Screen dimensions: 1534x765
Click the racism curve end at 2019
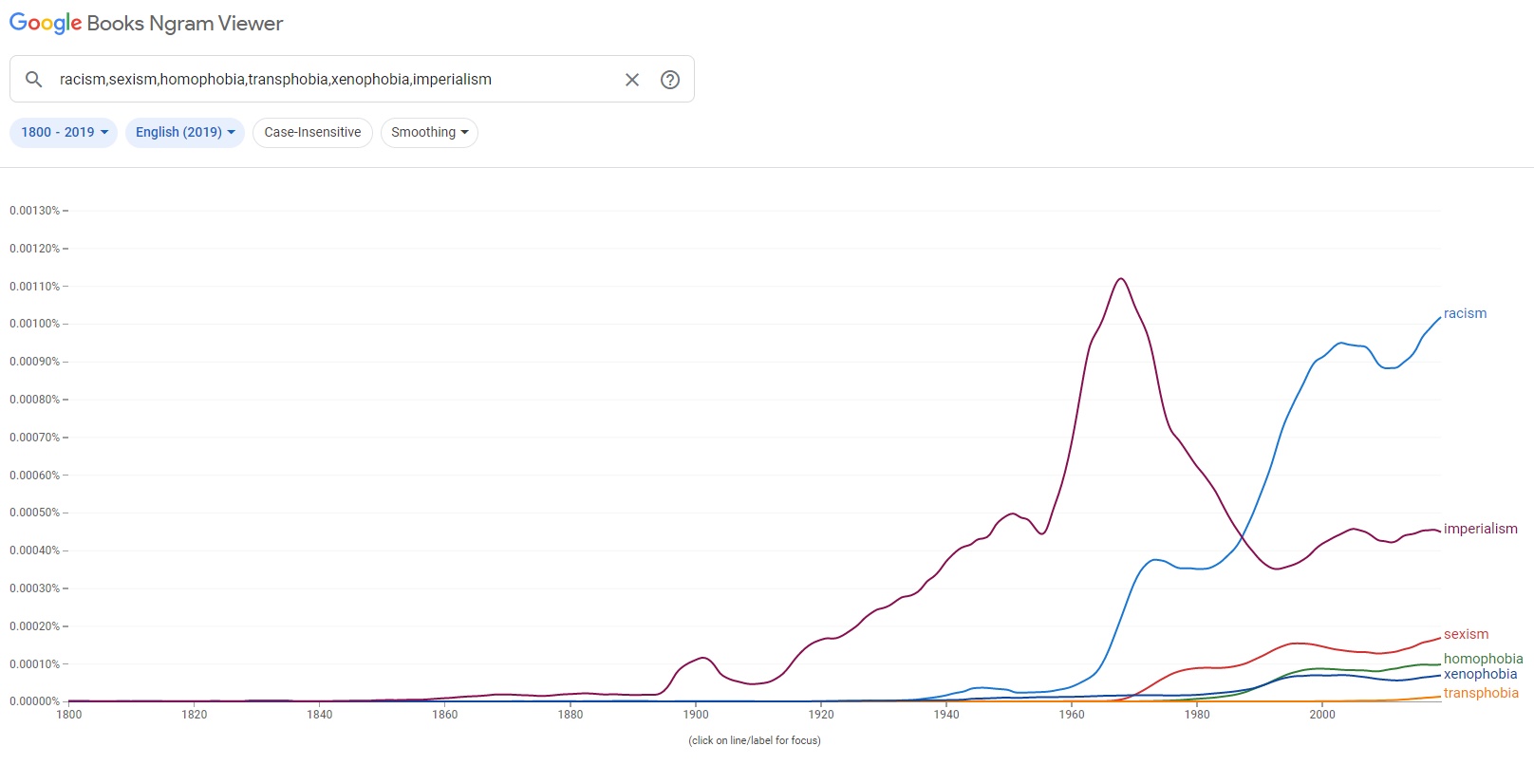click(1440, 317)
